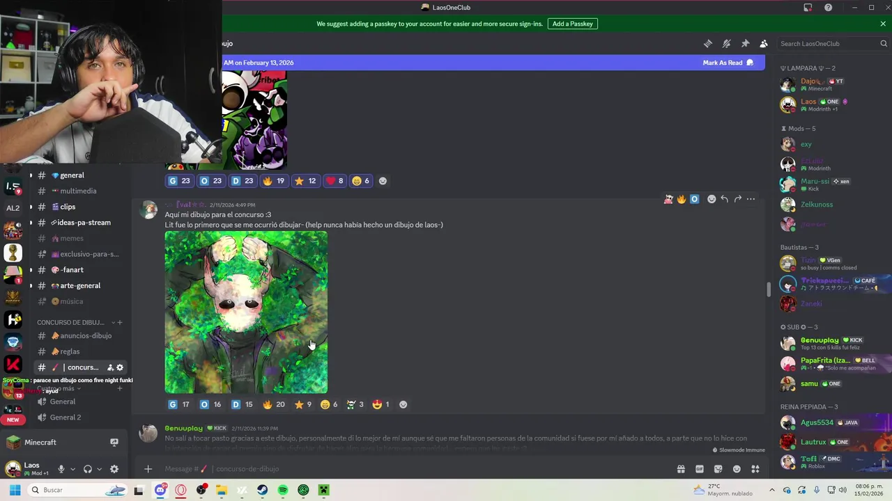The image size is (892, 501).
Task: Expand the general channel threads arrow
Action: click(x=31, y=175)
